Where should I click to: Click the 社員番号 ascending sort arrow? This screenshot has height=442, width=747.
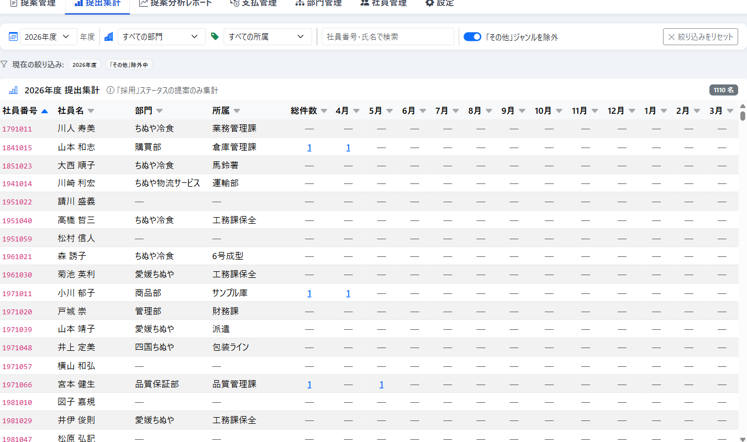click(x=45, y=111)
